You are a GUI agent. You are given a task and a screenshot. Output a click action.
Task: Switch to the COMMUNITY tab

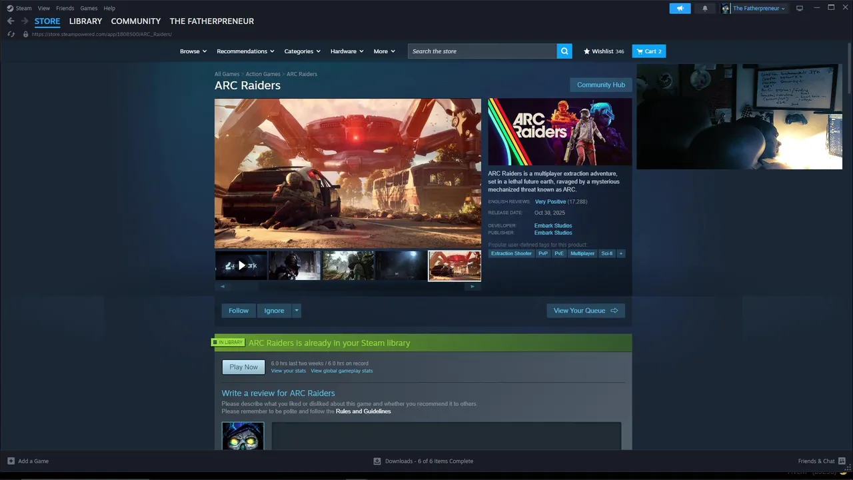(x=136, y=21)
